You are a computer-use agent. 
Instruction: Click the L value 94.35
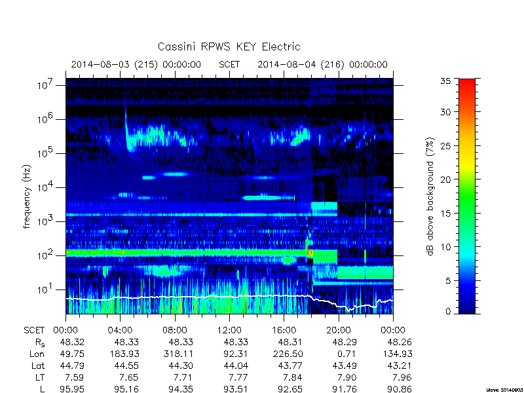click(x=181, y=389)
